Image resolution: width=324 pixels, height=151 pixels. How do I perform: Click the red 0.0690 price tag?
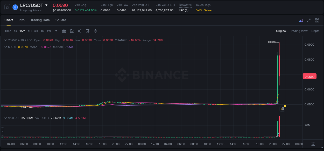(309, 76)
